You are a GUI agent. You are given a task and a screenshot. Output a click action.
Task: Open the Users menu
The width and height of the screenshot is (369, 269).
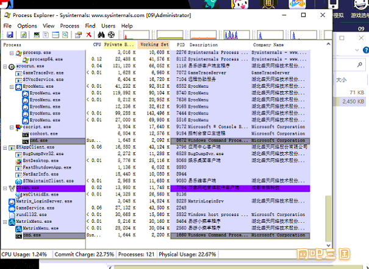point(108,26)
